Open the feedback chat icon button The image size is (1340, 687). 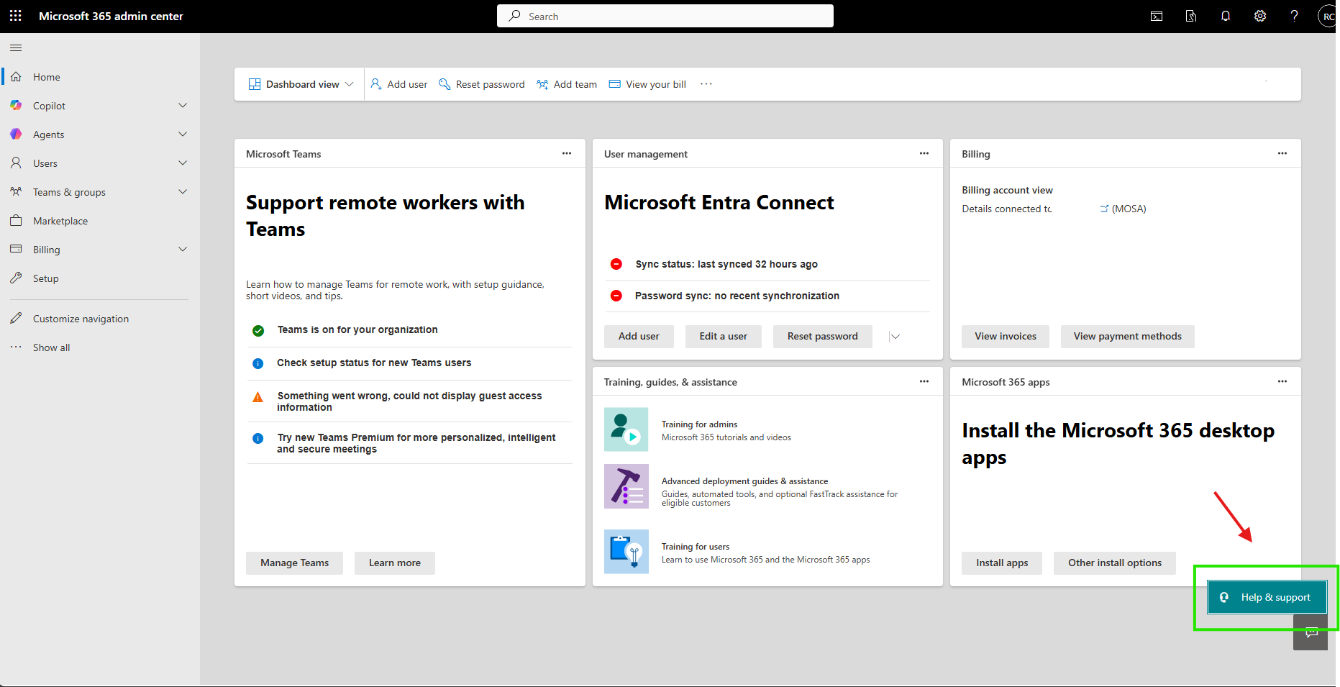(x=1311, y=633)
